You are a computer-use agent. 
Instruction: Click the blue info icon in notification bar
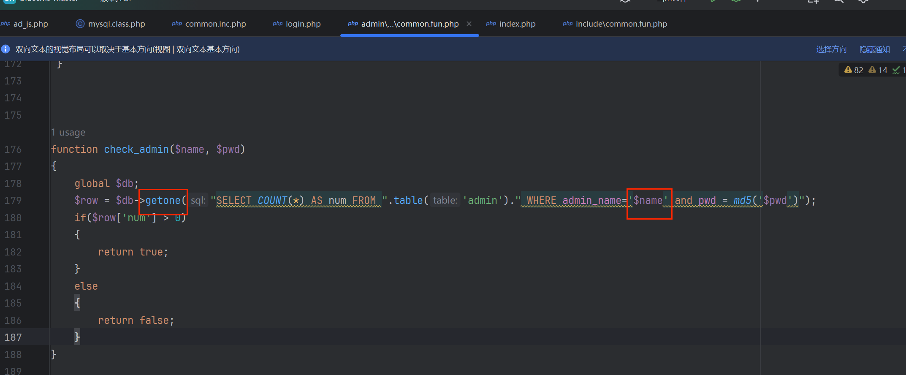coord(5,49)
